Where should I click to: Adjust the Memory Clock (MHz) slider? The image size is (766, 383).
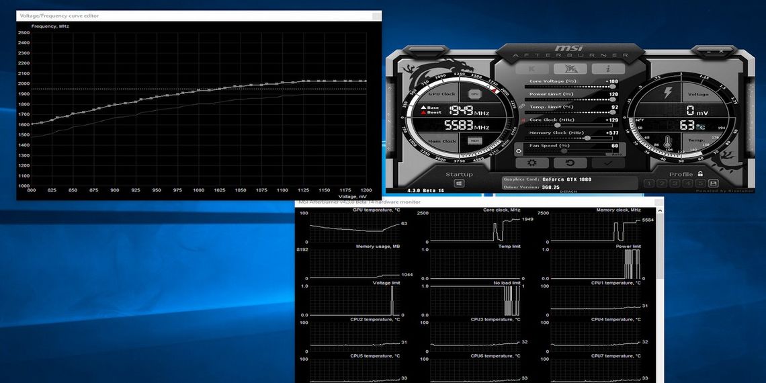570,138
